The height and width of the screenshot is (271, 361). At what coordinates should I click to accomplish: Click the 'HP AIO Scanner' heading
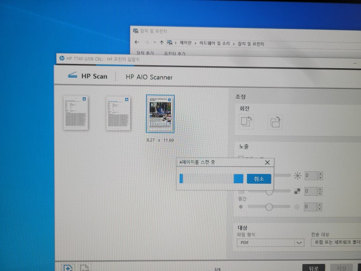(x=149, y=77)
